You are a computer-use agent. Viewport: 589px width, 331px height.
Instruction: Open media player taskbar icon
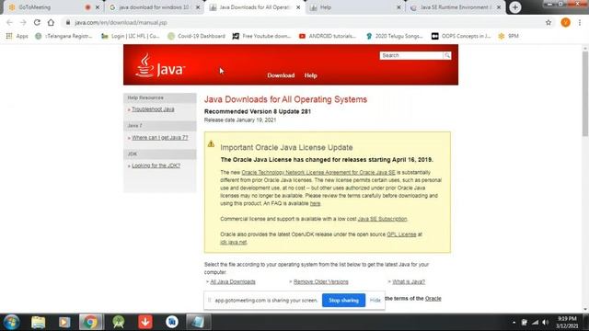click(64, 322)
